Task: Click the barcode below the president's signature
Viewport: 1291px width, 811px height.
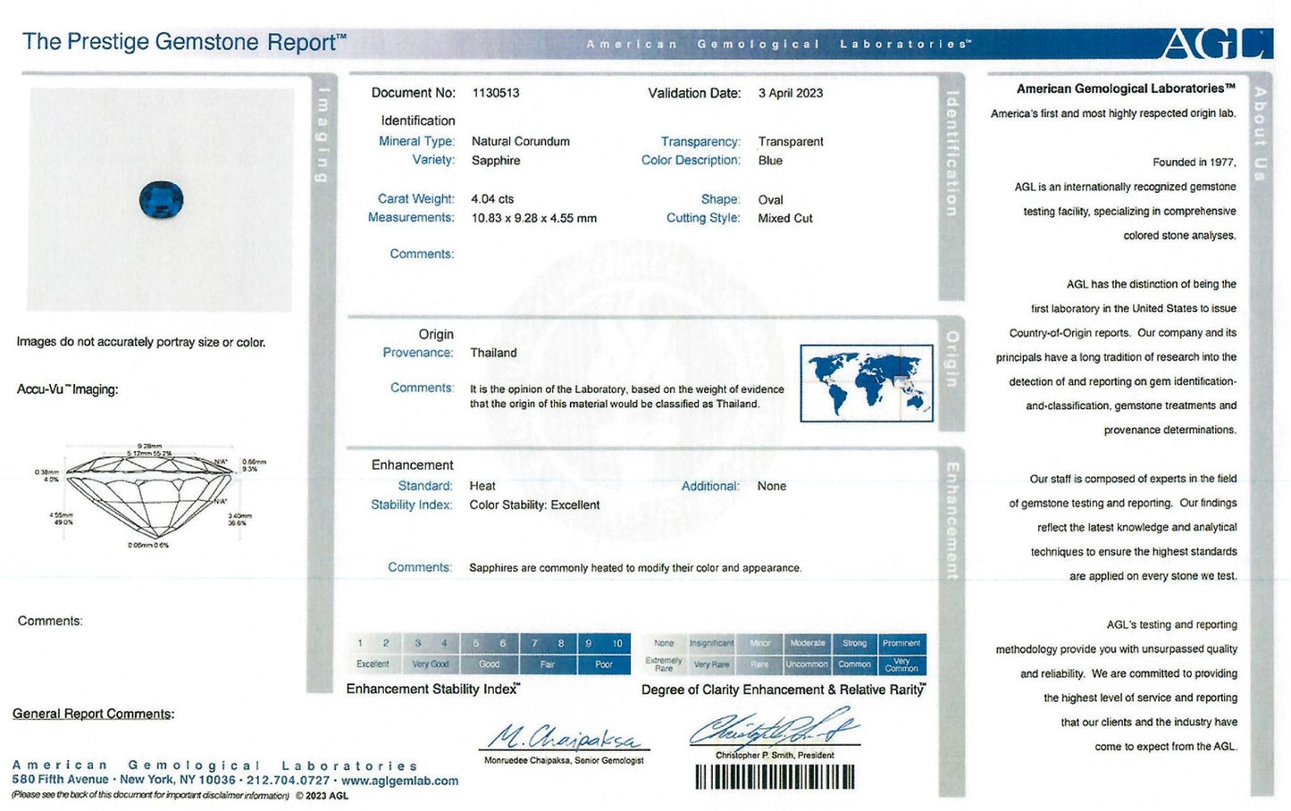Action: 775,777
